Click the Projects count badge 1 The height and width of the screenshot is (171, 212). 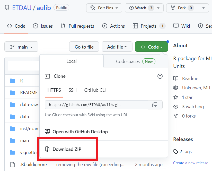pyautogui.click(x=162, y=26)
